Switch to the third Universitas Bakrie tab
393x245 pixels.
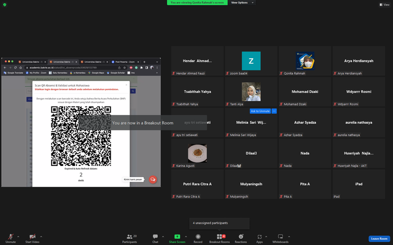[93, 62]
